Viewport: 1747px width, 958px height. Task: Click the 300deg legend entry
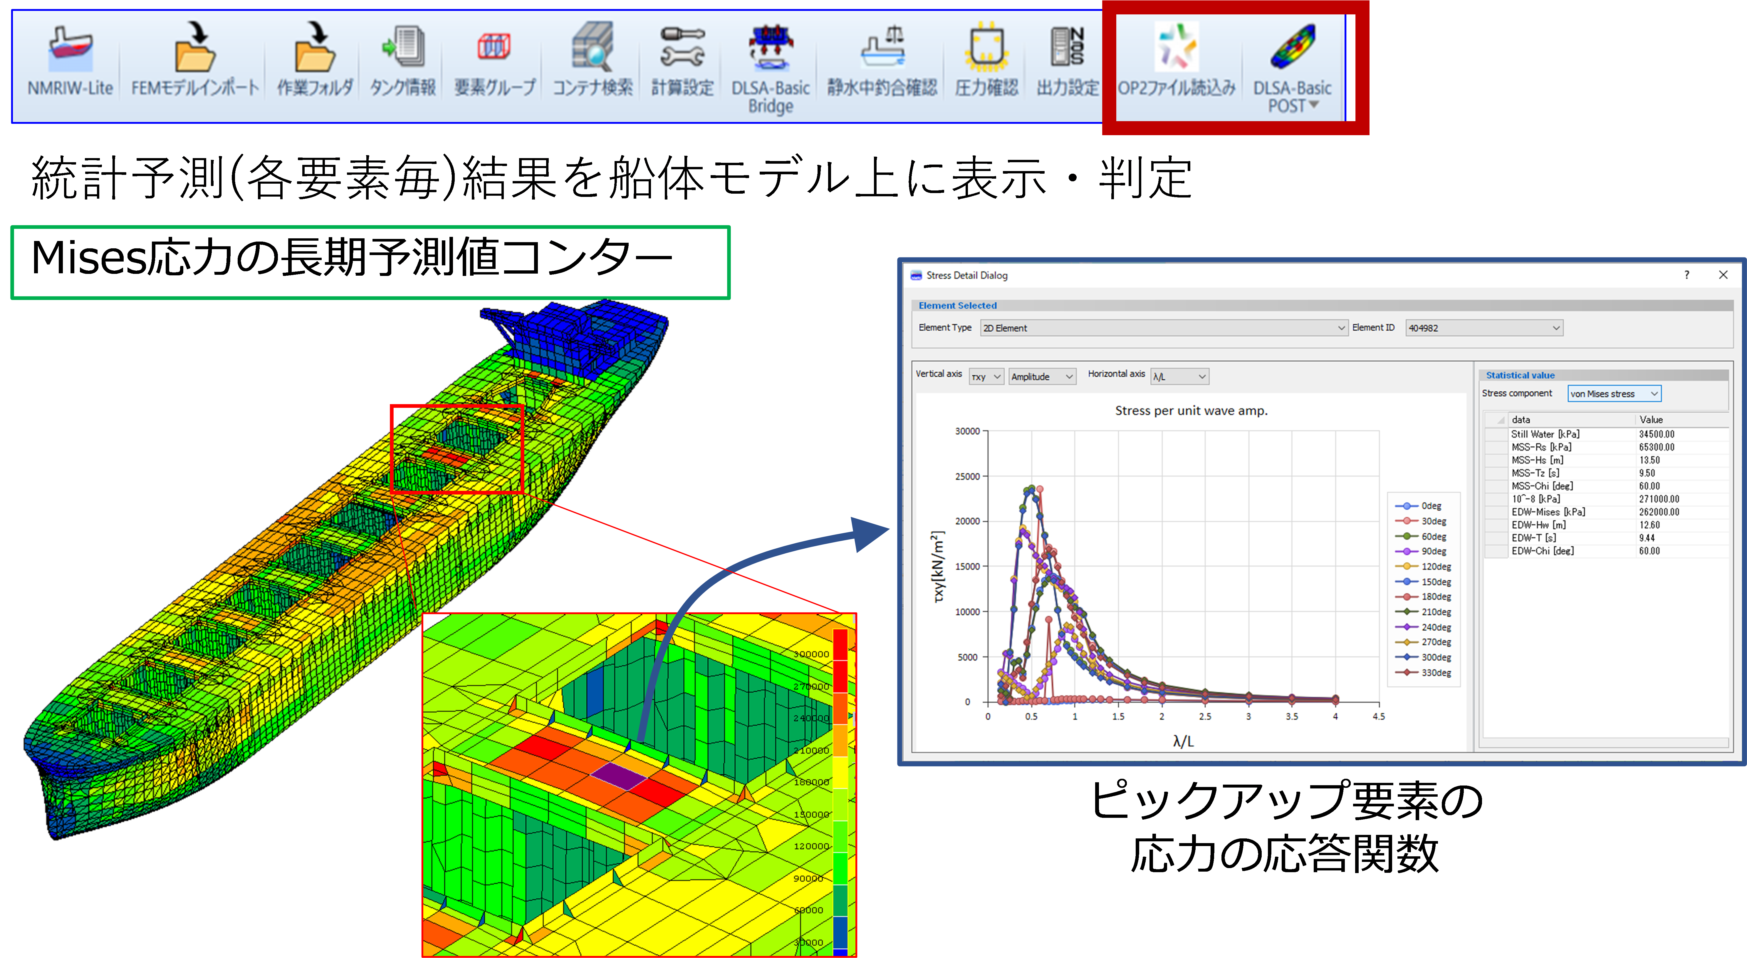click(x=1424, y=657)
